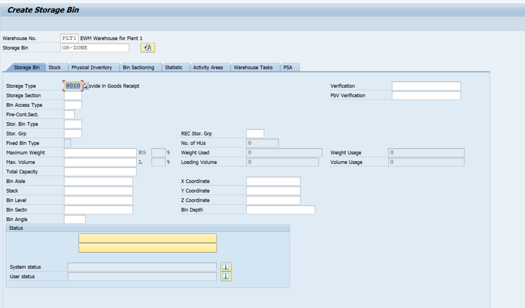Switch to the Stock tab
525x308 pixels.
(x=55, y=67)
